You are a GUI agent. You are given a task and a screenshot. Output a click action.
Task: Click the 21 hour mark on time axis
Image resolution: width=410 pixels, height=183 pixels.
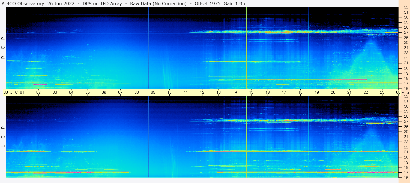(x=349, y=92)
